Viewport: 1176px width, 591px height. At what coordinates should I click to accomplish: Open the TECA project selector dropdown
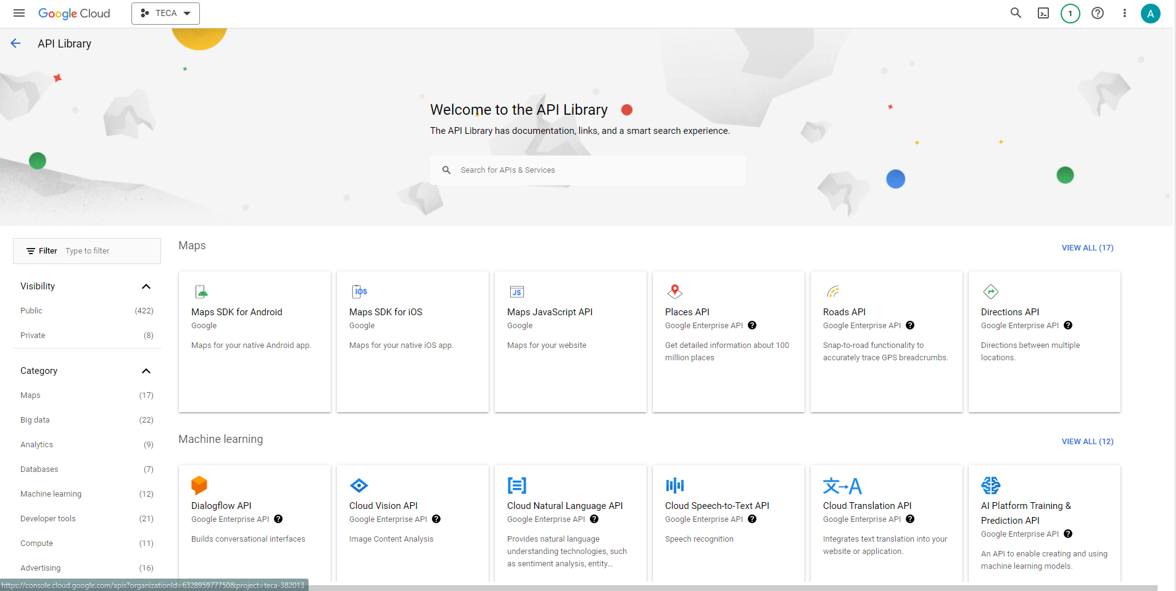click(x=165, y=13)
